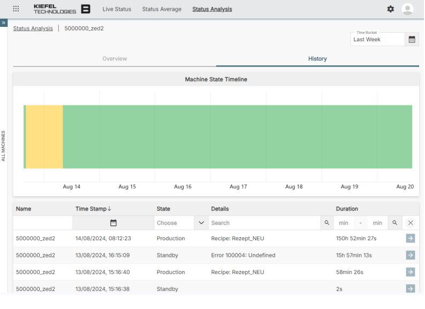Click Production state in 08:12:23 row
Screen dimensions: 425x309
(x=171, y=238)
